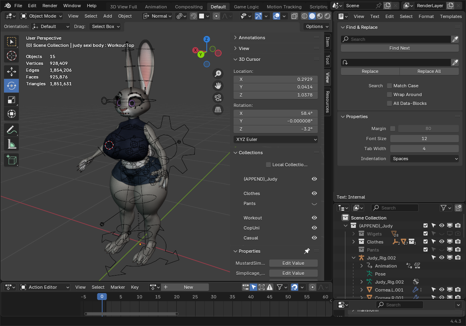Click New action button
This screenshot has width=466, height=326.
tap(188, 287)
